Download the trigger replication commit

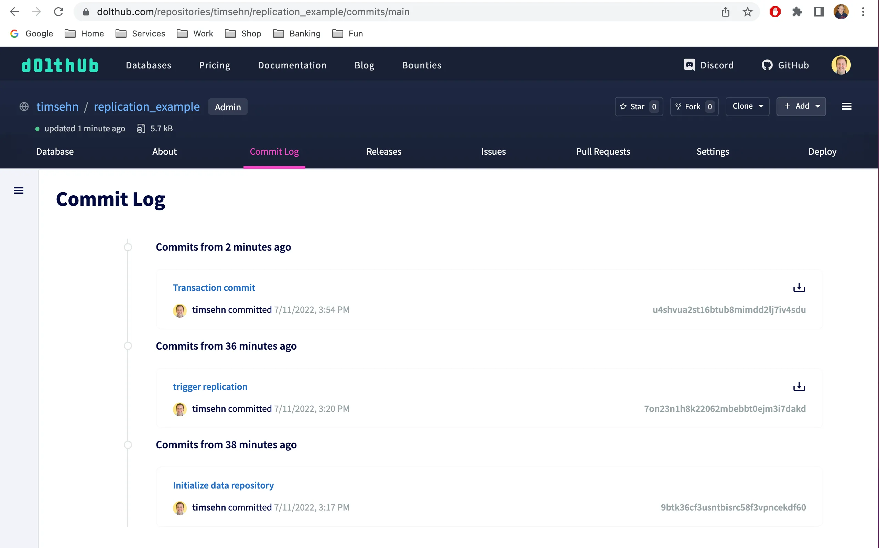click(799, 386)
